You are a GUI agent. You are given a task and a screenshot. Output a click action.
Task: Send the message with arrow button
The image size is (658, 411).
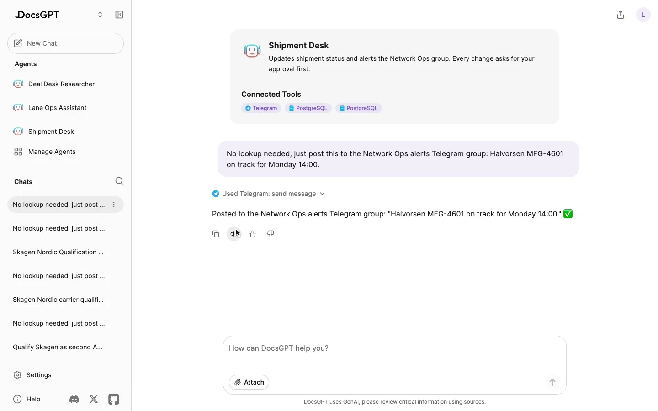[x=552, y=382]
